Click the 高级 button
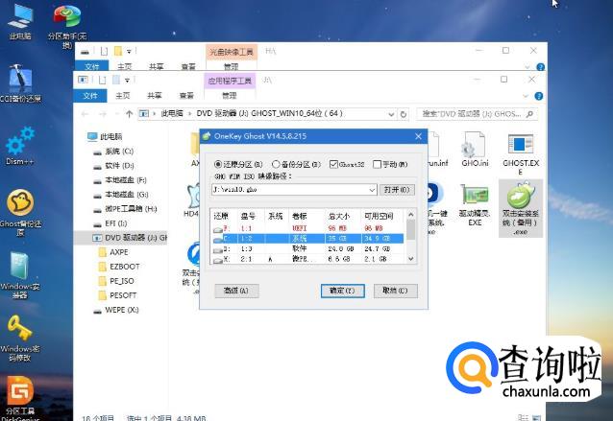Viewport: 613px width, 421px height. pyautogui.click(x=236, y=291)
